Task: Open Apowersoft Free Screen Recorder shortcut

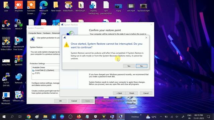Action: pyautogui.click(x=19, y=44)
